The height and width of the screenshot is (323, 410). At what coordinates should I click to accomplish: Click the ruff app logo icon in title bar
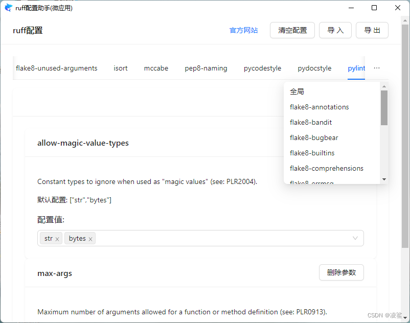click(8, 8)
